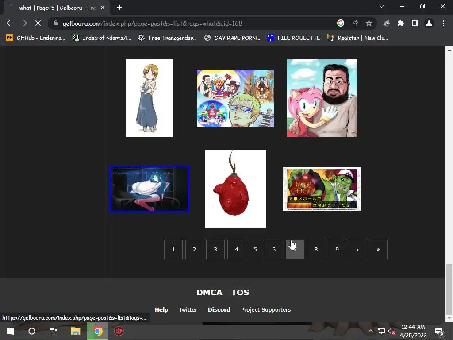Viewport: 453px width, 340px height.
Task: Go to results page 8
Action: 316,249
